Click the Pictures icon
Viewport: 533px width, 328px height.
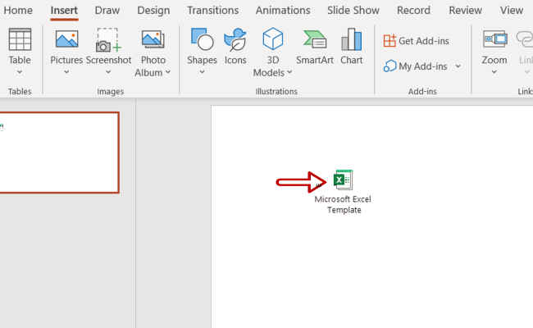point(66,39)
